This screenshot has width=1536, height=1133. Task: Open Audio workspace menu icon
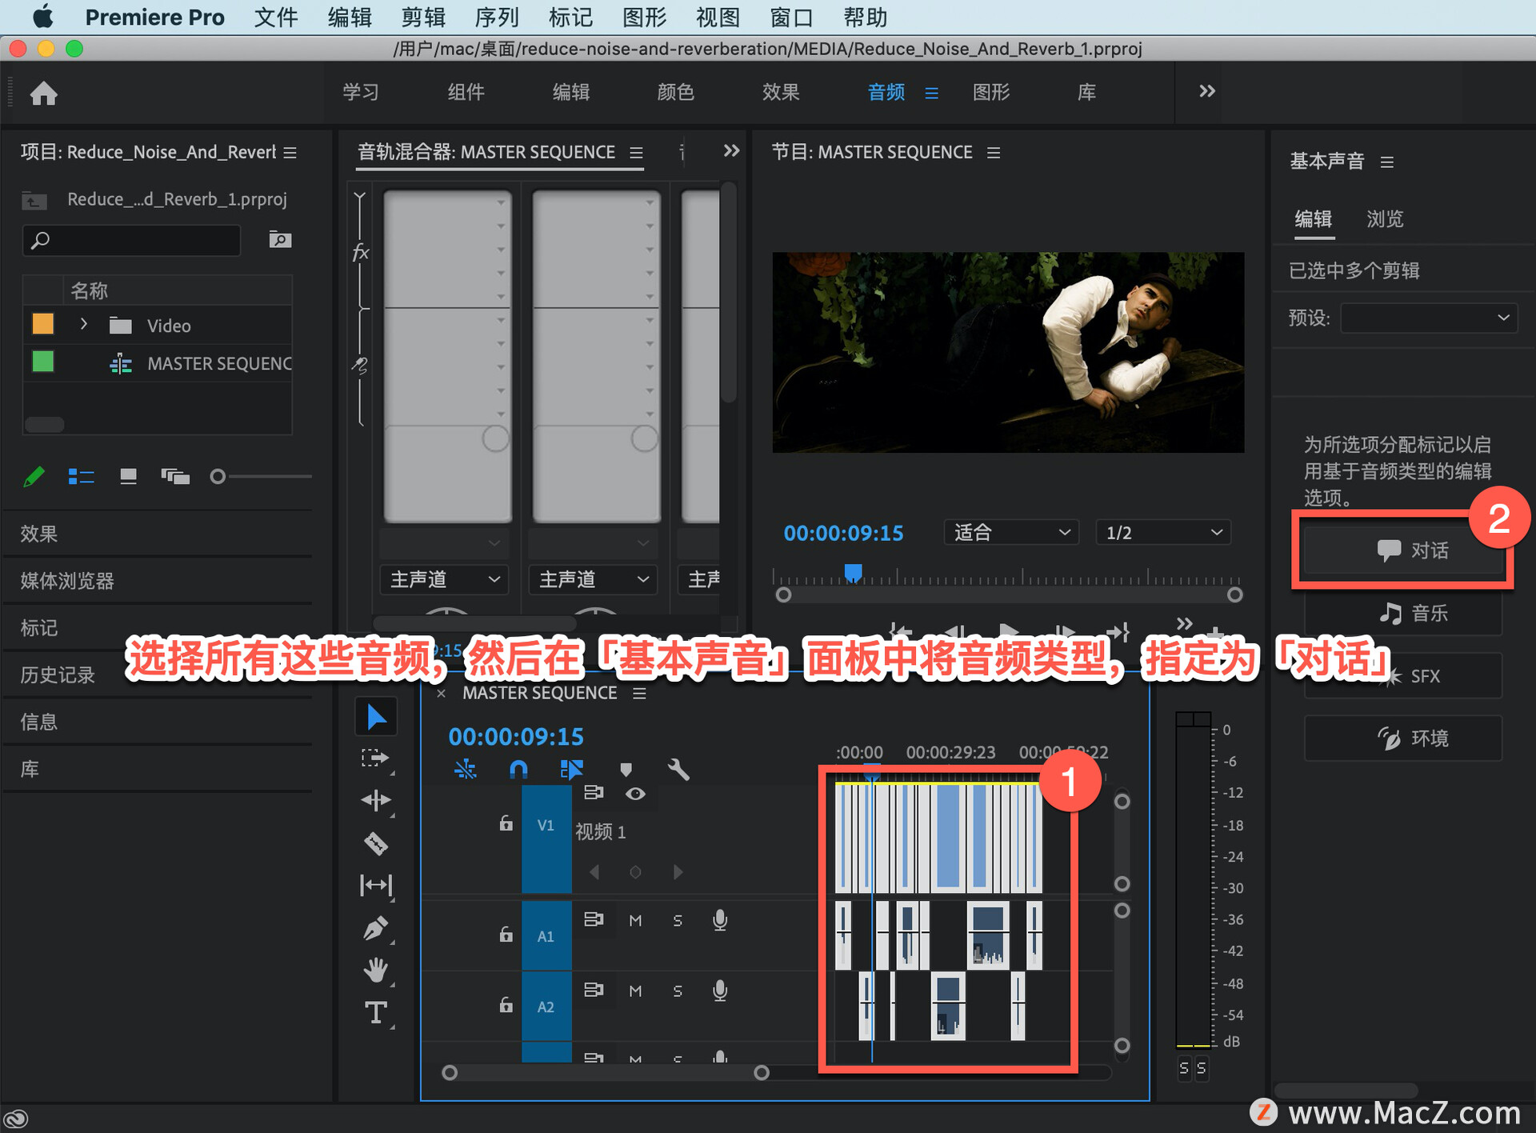coord(932,93)
